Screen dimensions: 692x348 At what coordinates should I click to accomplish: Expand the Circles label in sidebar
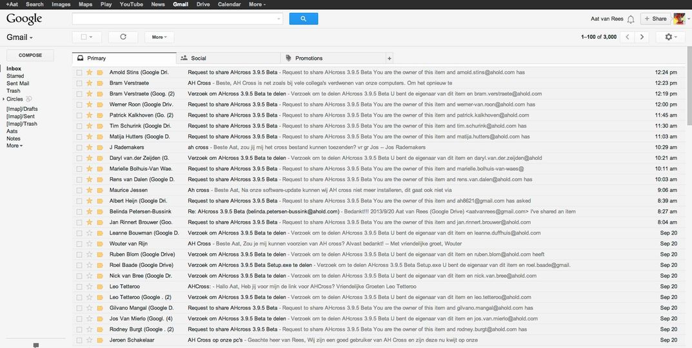coord(4,99)
